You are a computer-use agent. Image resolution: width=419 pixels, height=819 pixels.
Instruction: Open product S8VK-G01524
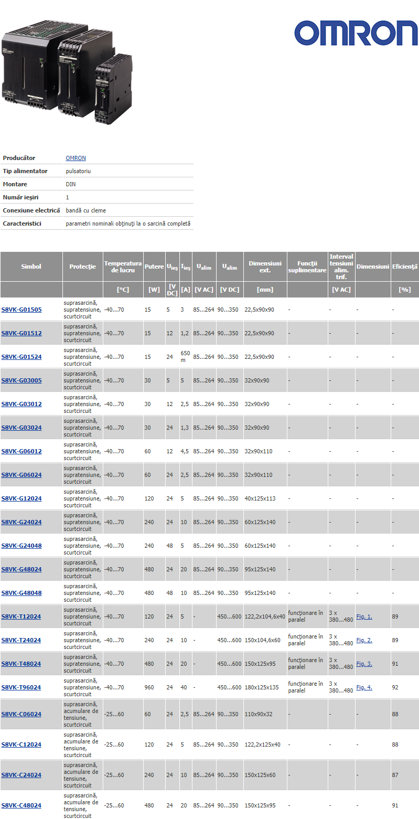pyautogui.click(x=22, y=357)
